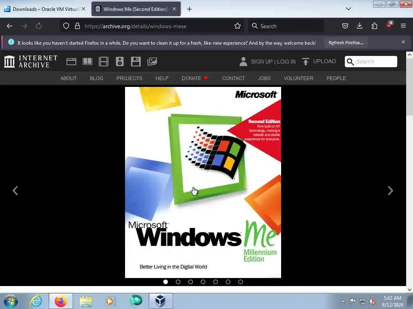Screen dimensions: 413x309
Task: Close the Downloads VirtualBox tab
Action: [83, 9]
